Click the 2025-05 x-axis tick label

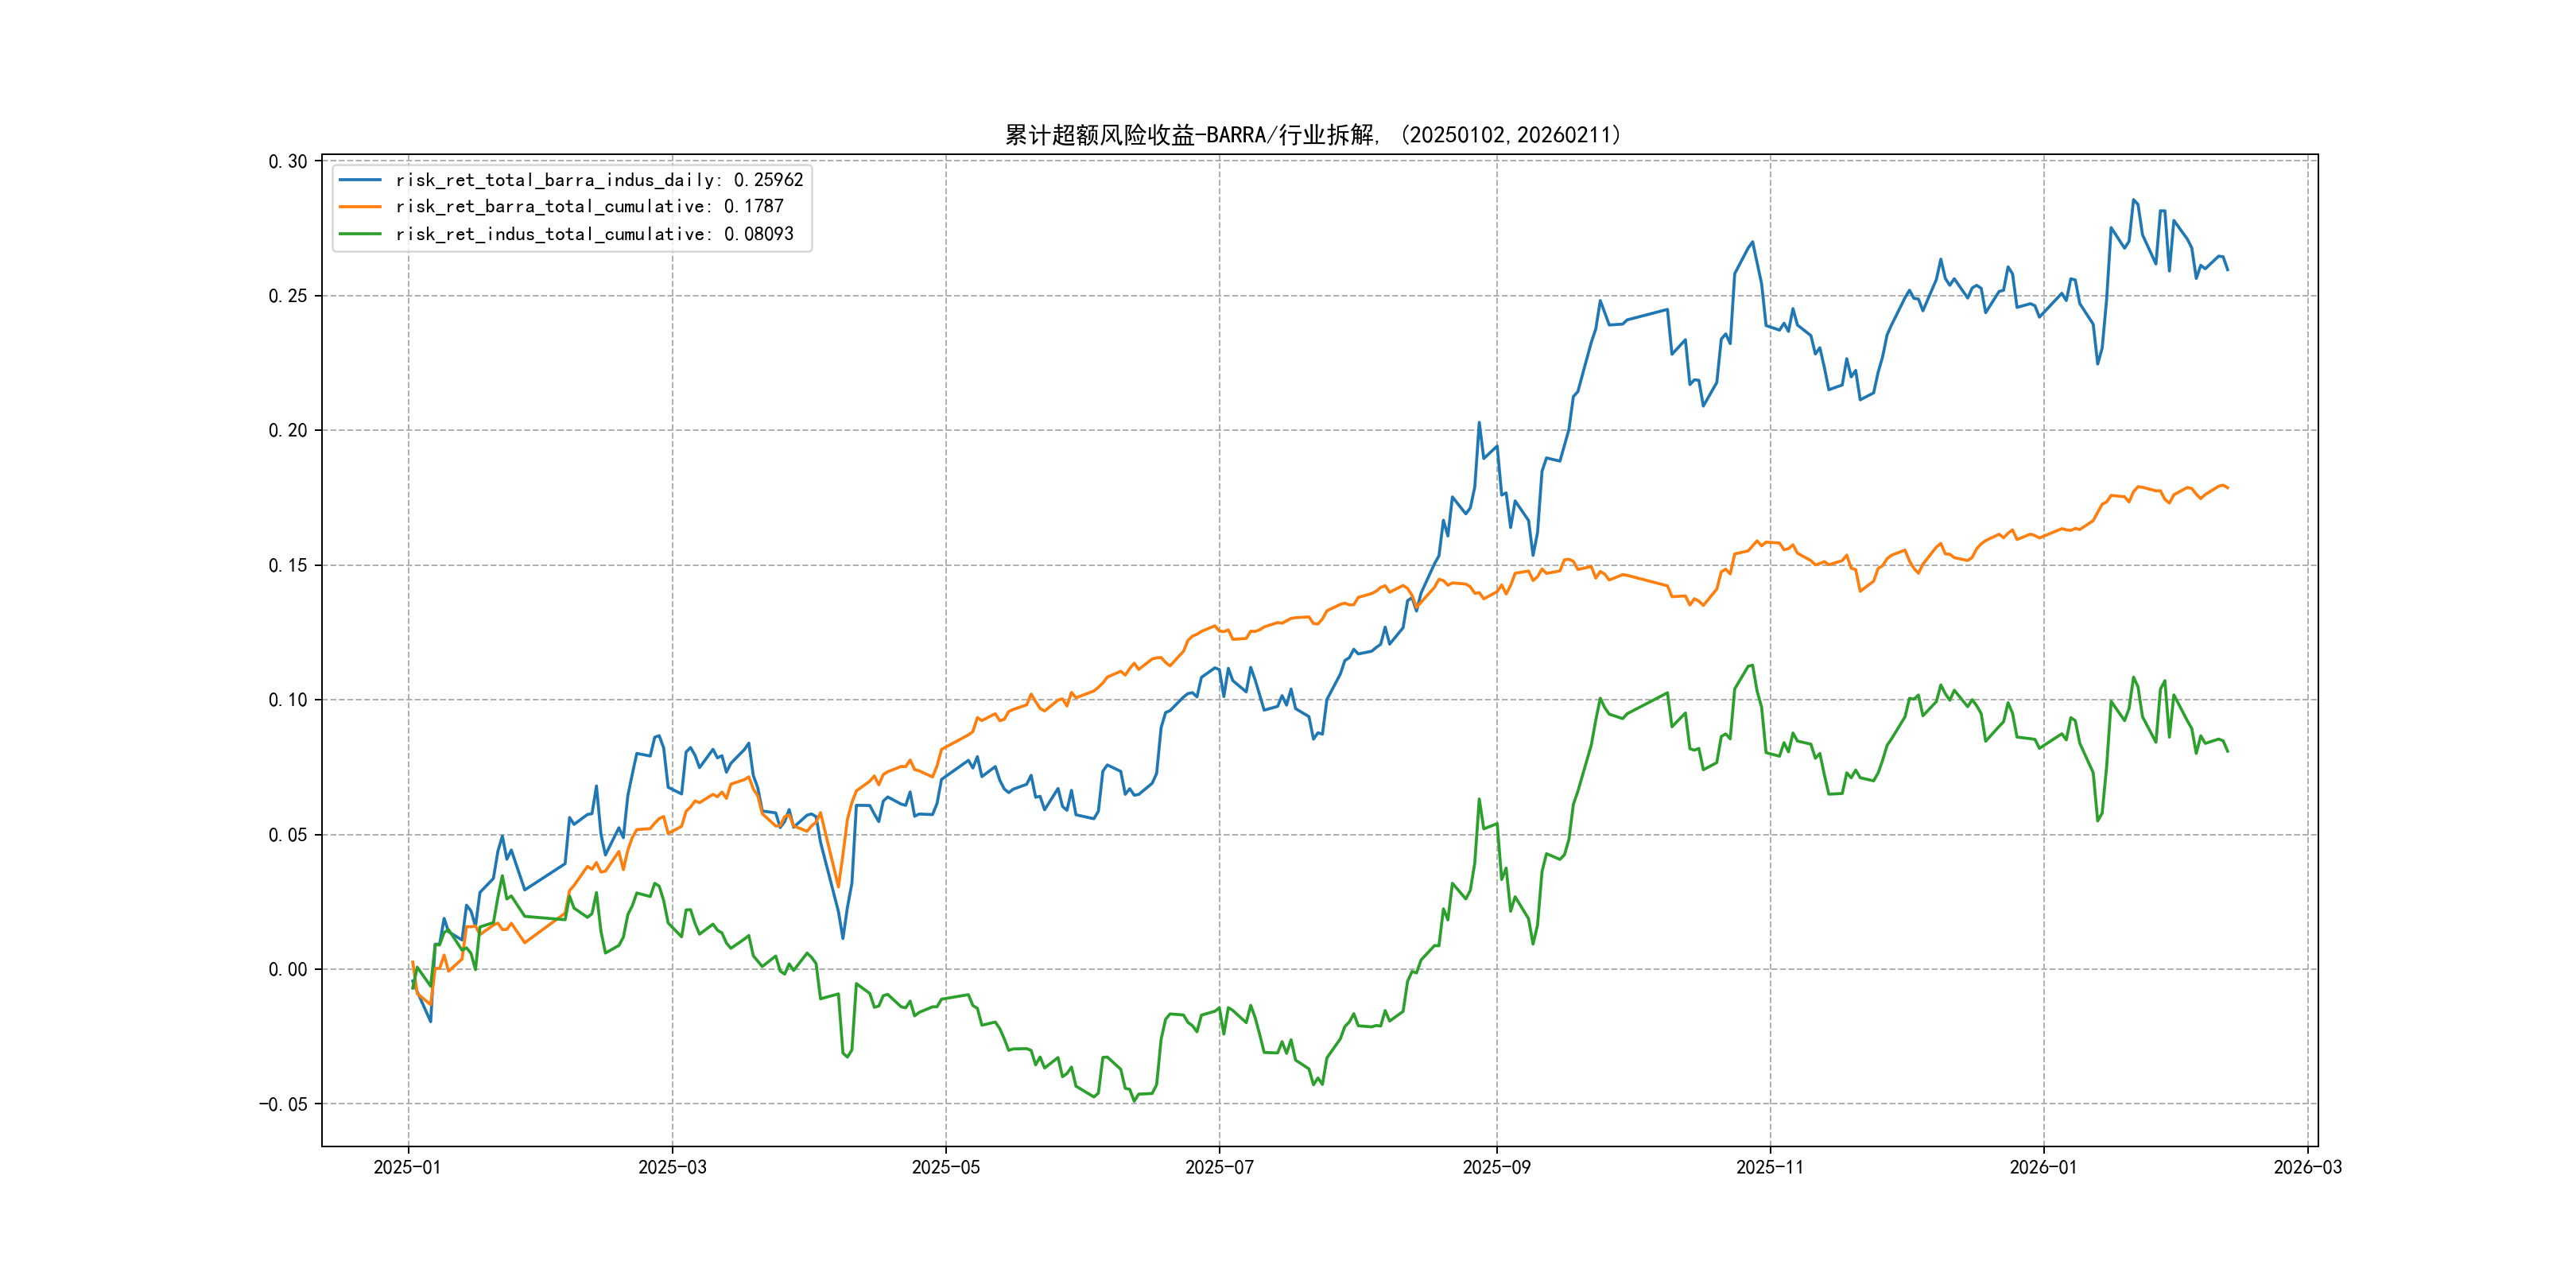click(945, 1167)
